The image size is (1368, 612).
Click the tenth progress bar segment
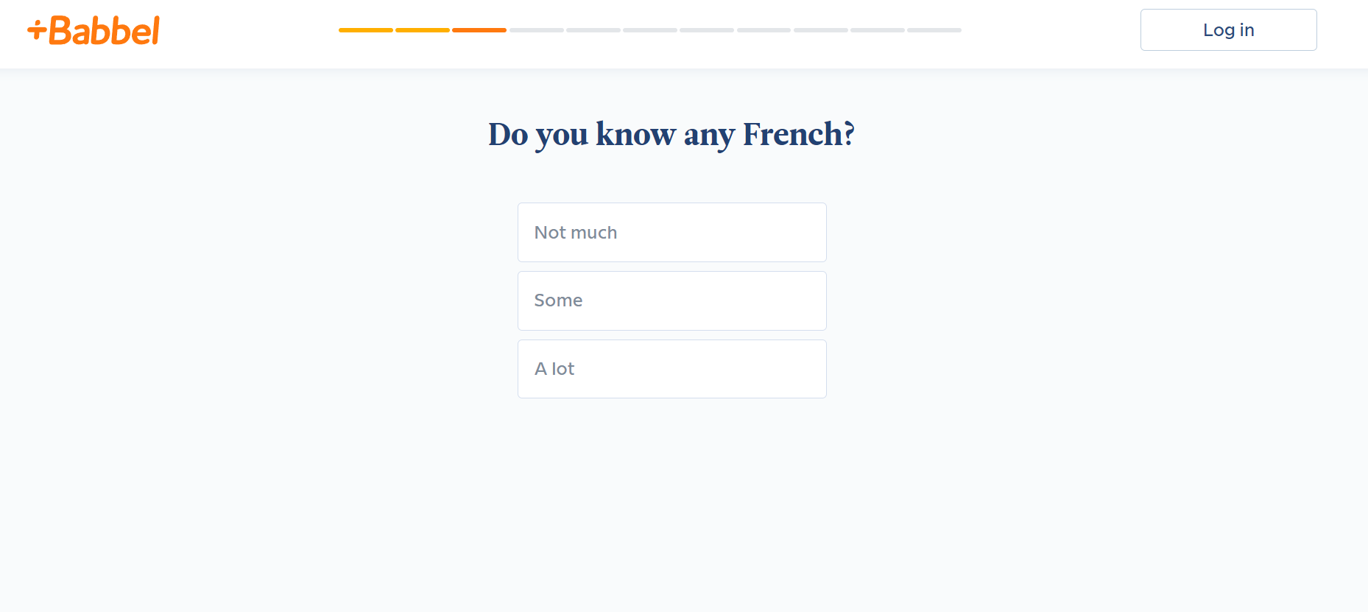click(x=877, y=30)
